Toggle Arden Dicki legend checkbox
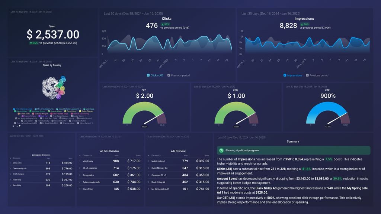The height and width of the screenshot is (214, 381). [x=19, y=114]
